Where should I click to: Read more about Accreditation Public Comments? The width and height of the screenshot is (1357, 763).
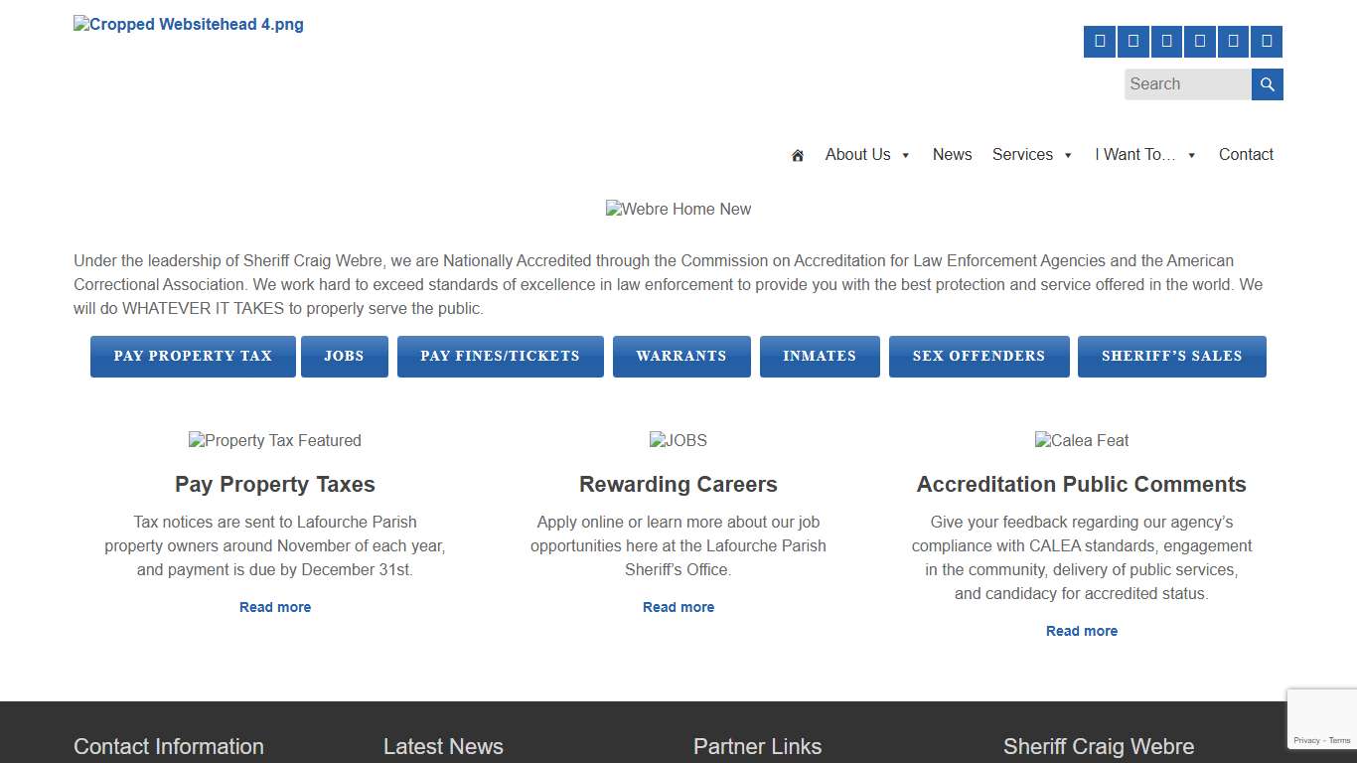point(1082,631)
